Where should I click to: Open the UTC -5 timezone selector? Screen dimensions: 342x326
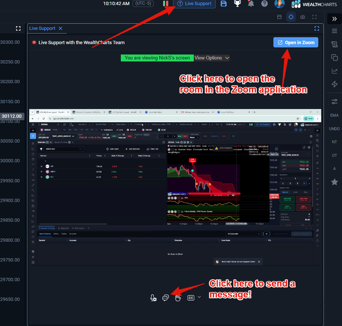click(x=143, y=4)
